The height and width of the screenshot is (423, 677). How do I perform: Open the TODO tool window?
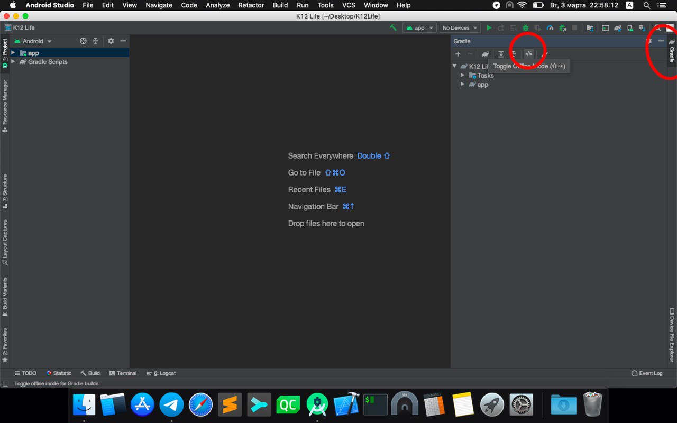[x=25, y=373]
